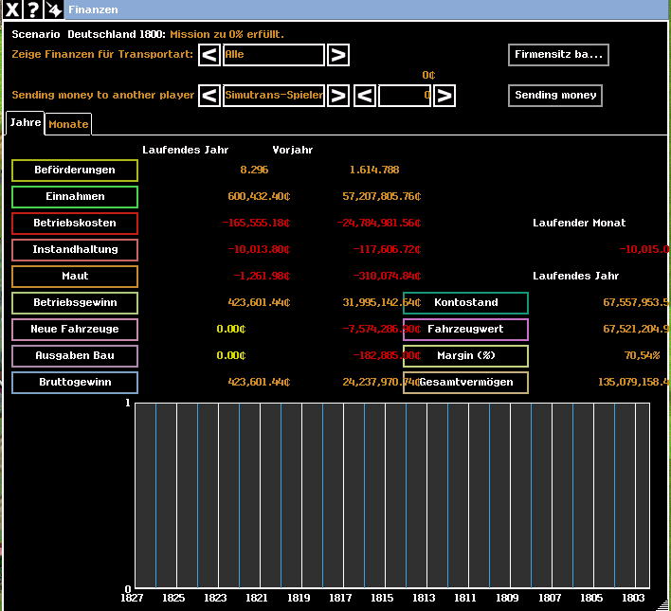
Task: Toggle the Einnahmen chart line
Action: [x=75, y=197]
